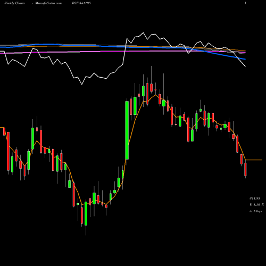Click the lowest green candle with the long lower wick
The width and height of the screenshot is (266, 266).
86,214
